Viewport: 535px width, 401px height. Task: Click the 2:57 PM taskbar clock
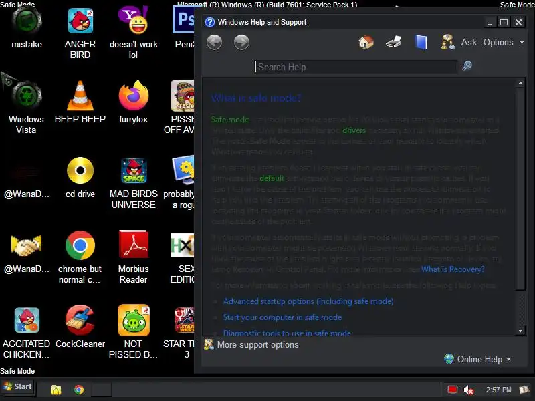pos(498,390)
